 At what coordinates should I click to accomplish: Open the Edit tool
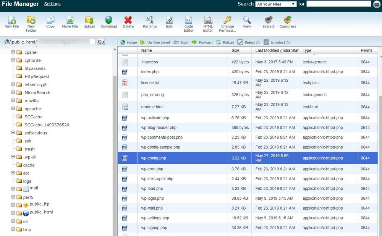(169, 22)
